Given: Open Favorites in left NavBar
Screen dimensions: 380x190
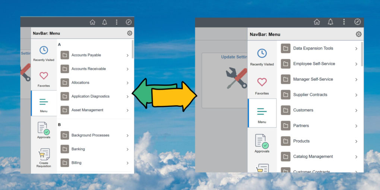Looking at the screenshot, I should 44,79.
